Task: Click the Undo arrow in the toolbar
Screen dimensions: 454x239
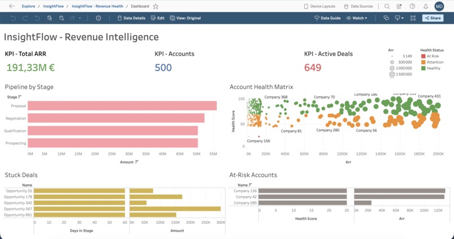Action: 13,18
